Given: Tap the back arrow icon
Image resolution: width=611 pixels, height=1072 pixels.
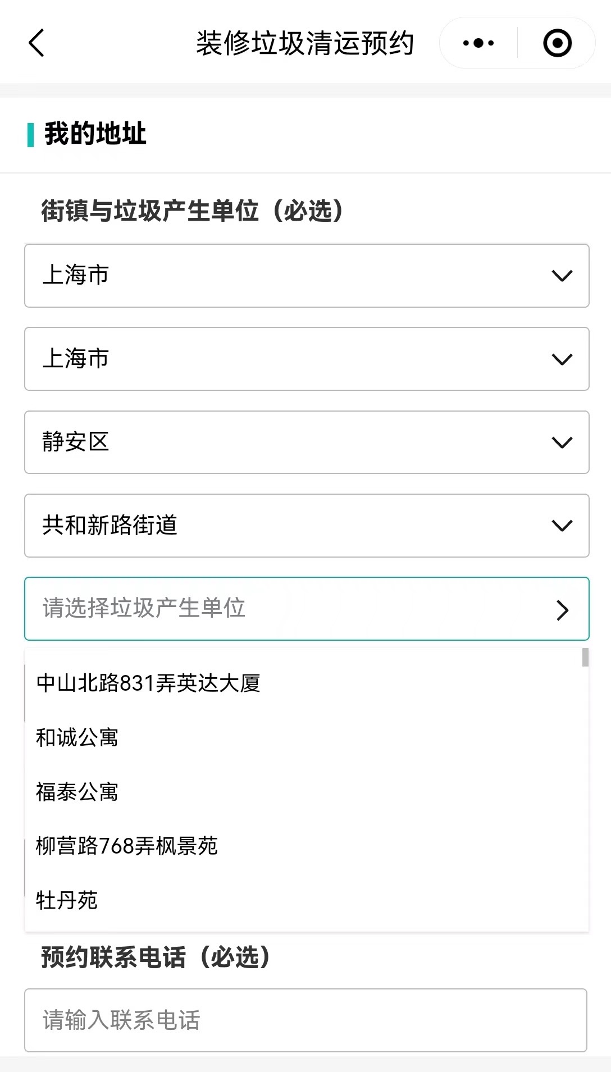Looking at the screenshot, I should tap(37, 43).
